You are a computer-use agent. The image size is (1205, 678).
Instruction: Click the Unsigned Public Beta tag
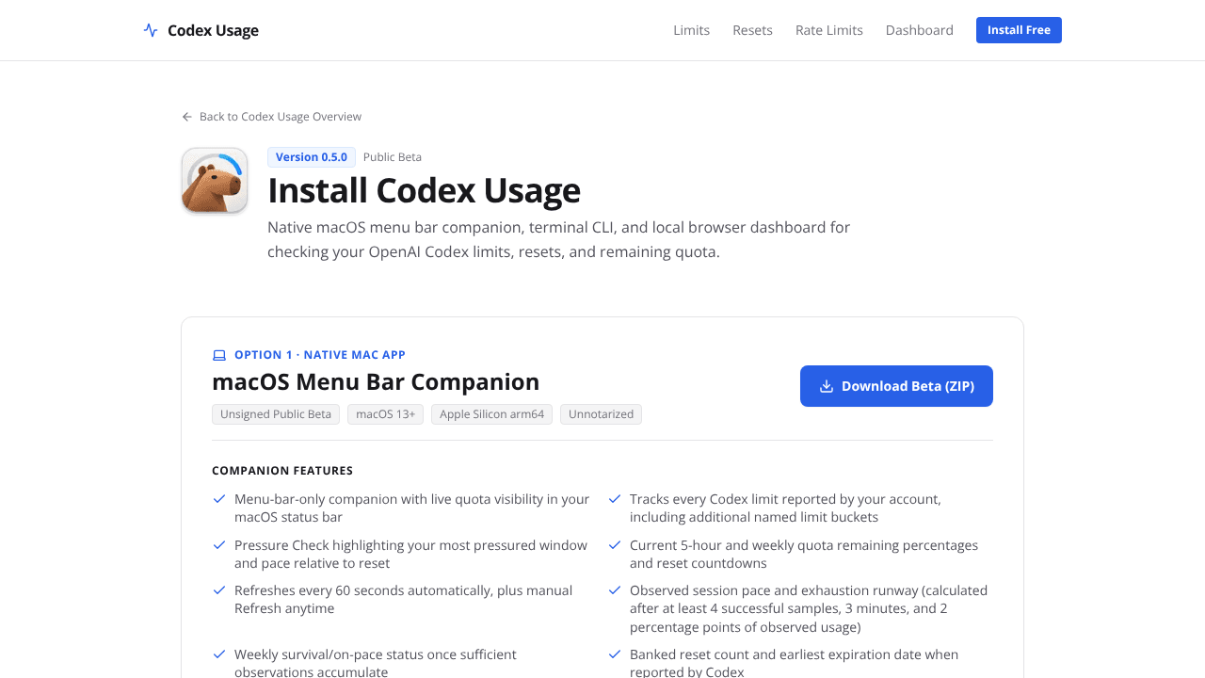276,414
